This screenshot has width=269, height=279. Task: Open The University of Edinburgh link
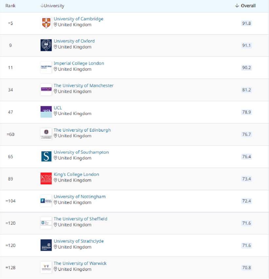tap(82, 130)
